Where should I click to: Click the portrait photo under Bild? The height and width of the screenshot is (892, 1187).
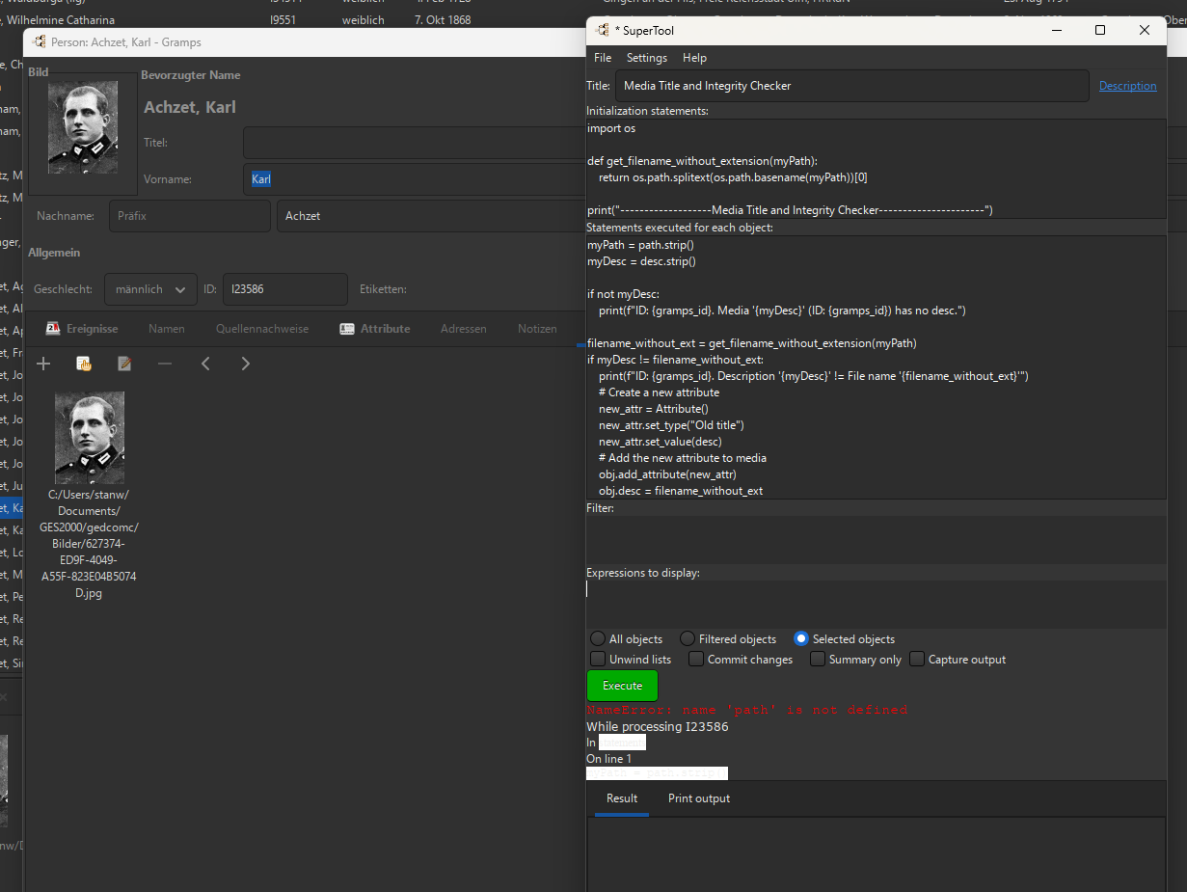pyautogui.click(x=83, y=127)
